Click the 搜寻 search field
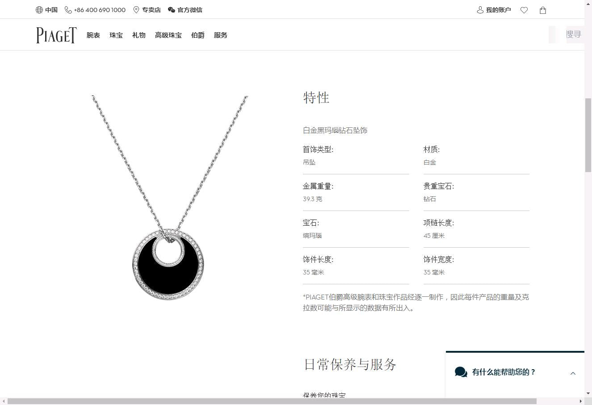Viewport: 592px width, 405px height. 573,34
